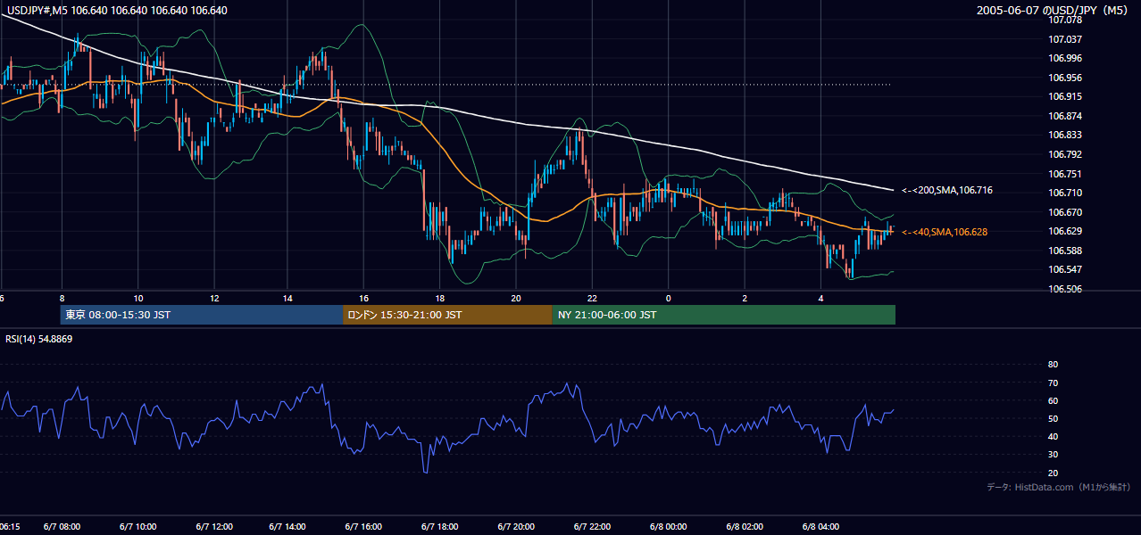Click price level 106.792 on the axis
This screenshot has width=1141, height=535.
(x=1064, y=154)
